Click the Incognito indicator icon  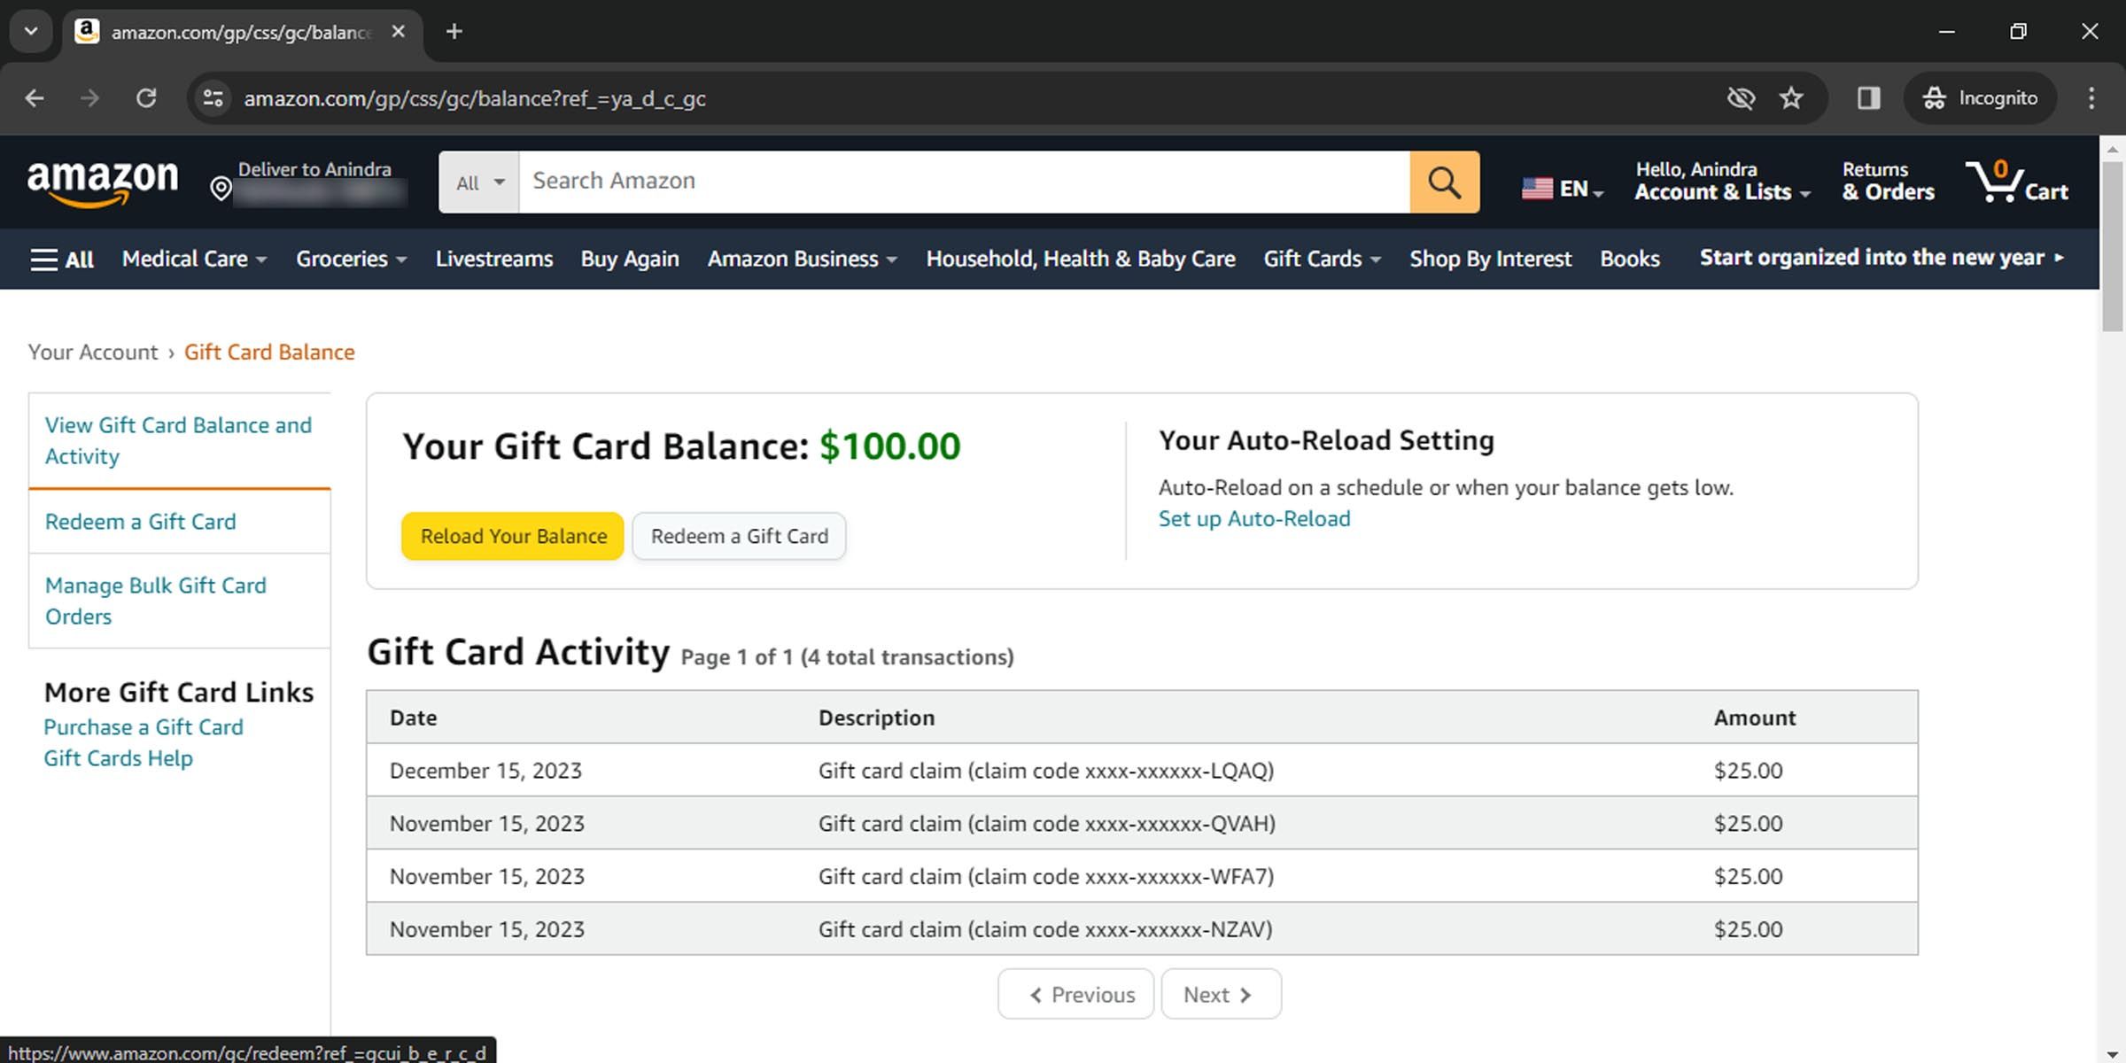[x=1936, y=97]
